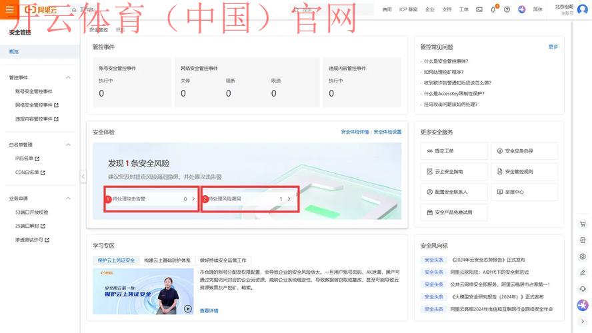This screenshot has width=592, height=333.
Task: Open the IP白名单 sidebar item
Action: pyautogui.click(x=27, y=159)
